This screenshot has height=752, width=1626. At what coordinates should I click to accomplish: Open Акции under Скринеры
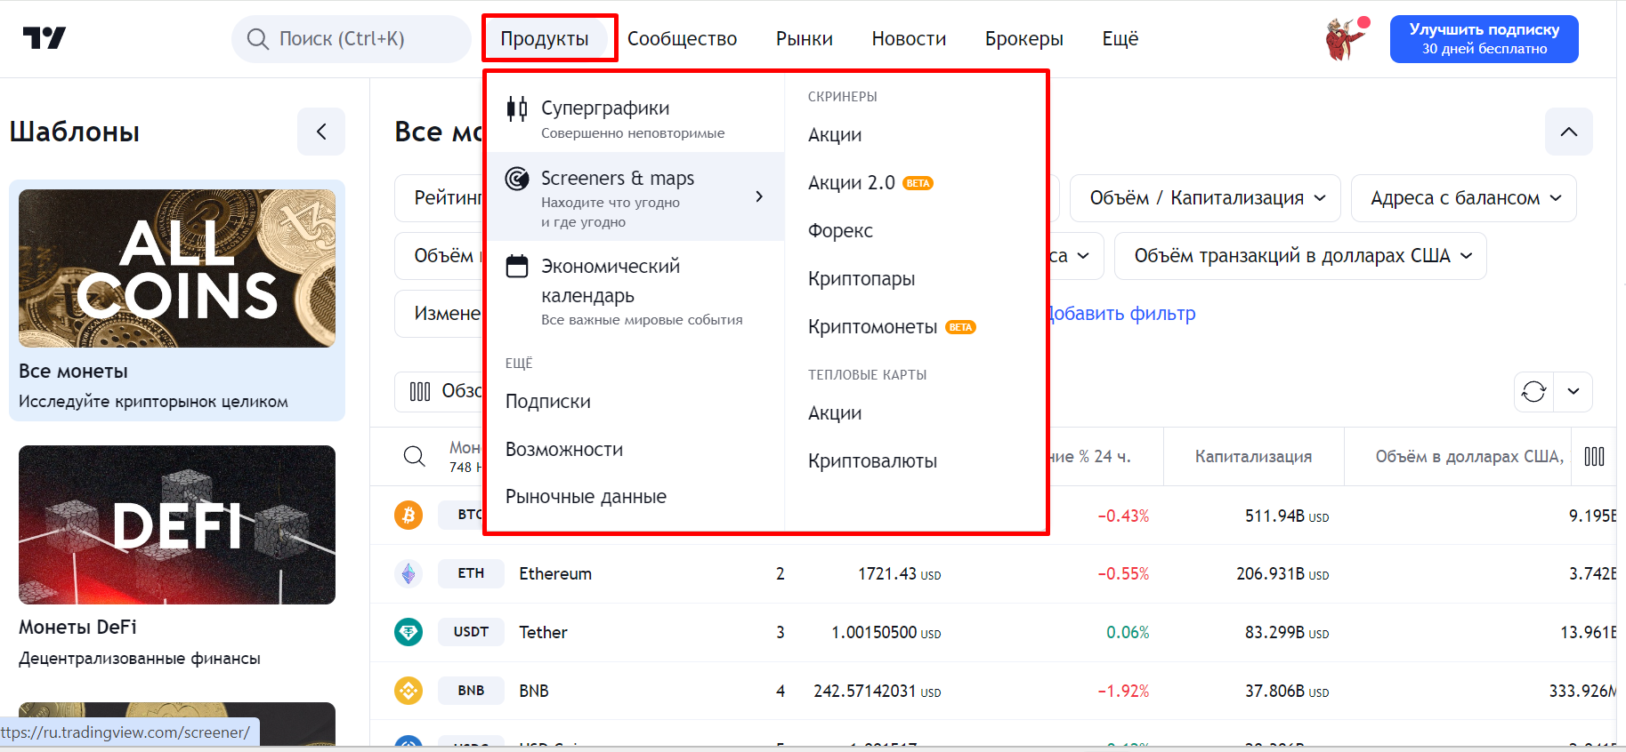(835, 135)
